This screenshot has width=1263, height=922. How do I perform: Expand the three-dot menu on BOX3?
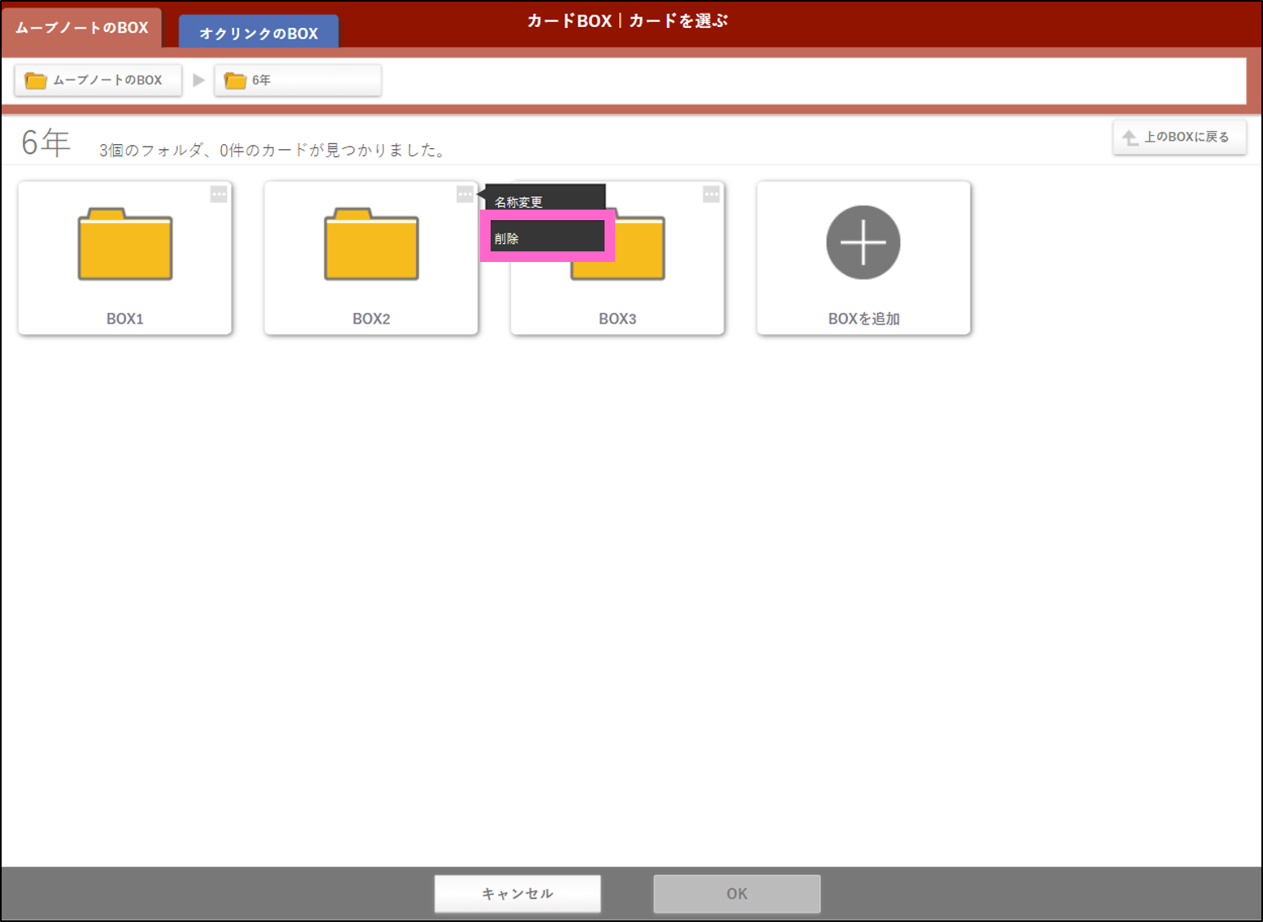point(711,194)
